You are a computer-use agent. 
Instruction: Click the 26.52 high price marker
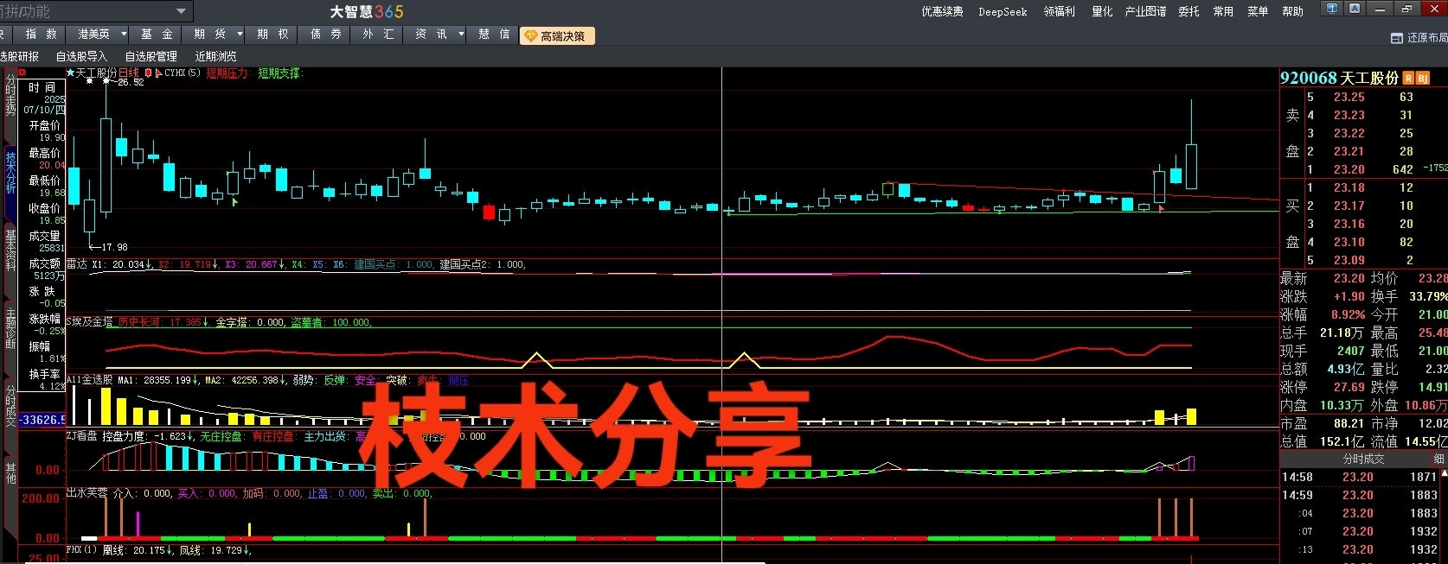[131, 82]
